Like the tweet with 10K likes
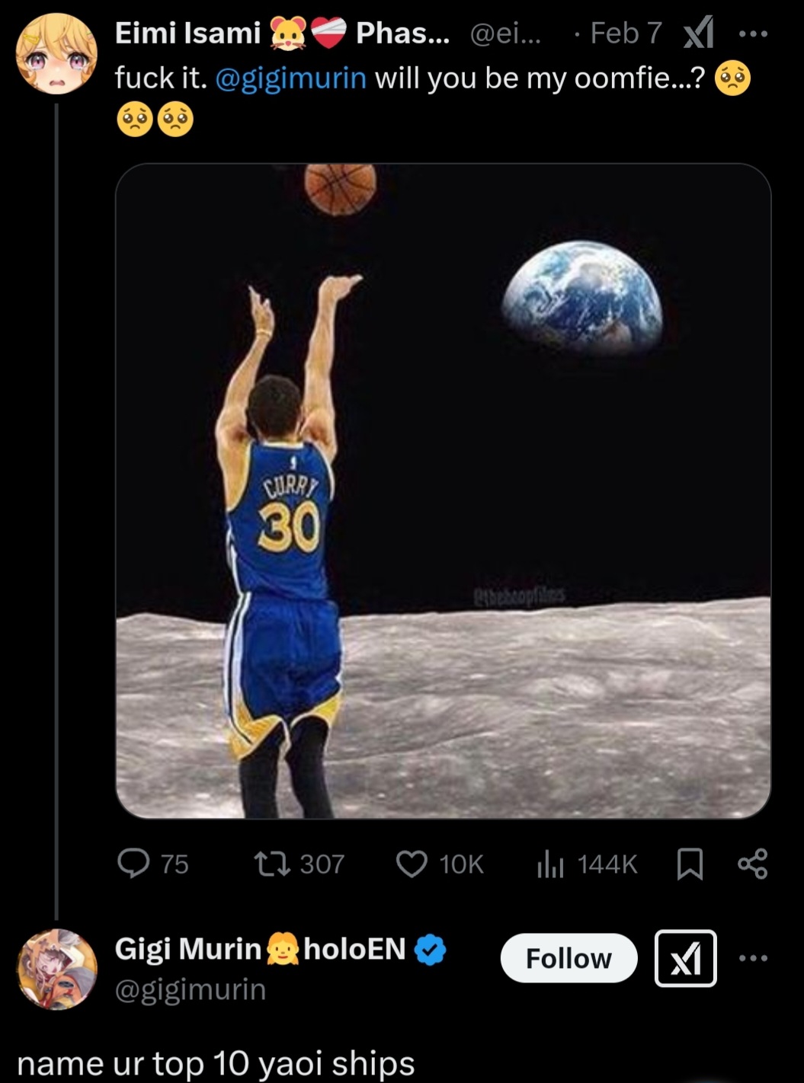Viewport: 804px width, 1083px height. (x=412, y=864)
